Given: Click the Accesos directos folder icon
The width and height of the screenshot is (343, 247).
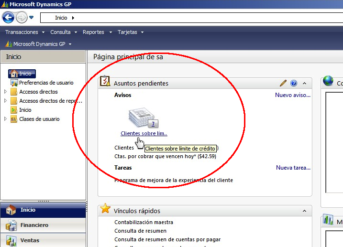Looking at the screenshot, I should 14,92.
